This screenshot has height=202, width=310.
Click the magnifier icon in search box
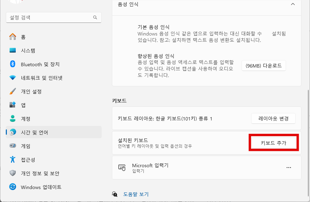(95, 17)
